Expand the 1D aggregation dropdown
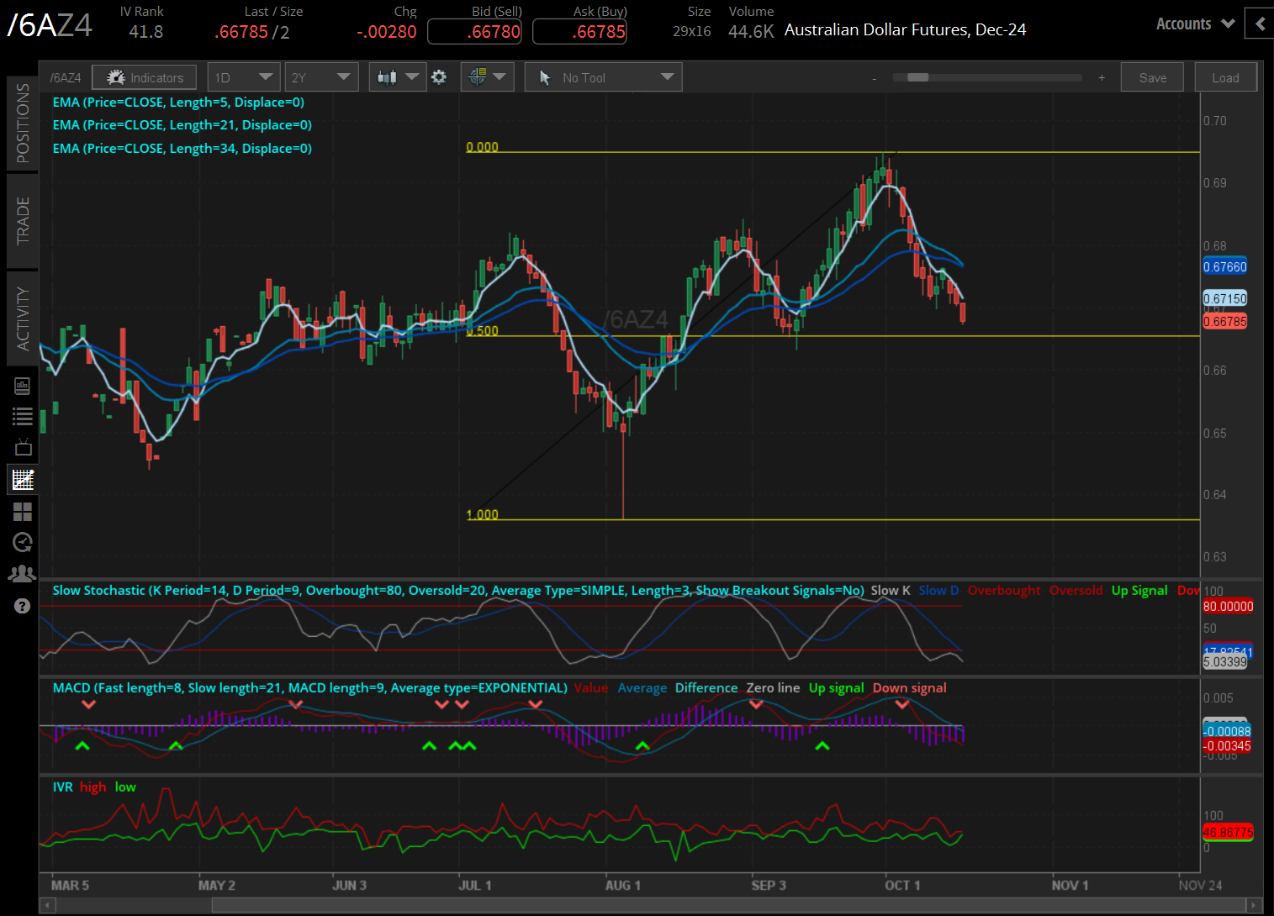The width and height of the screenshot is (1274, 916). click(x=243, y=77)
